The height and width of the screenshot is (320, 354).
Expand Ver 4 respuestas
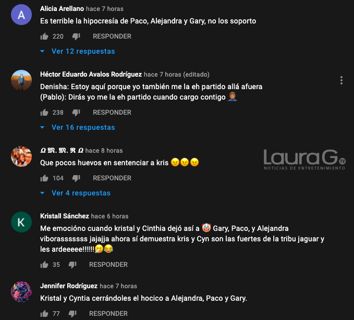[75, 193]
